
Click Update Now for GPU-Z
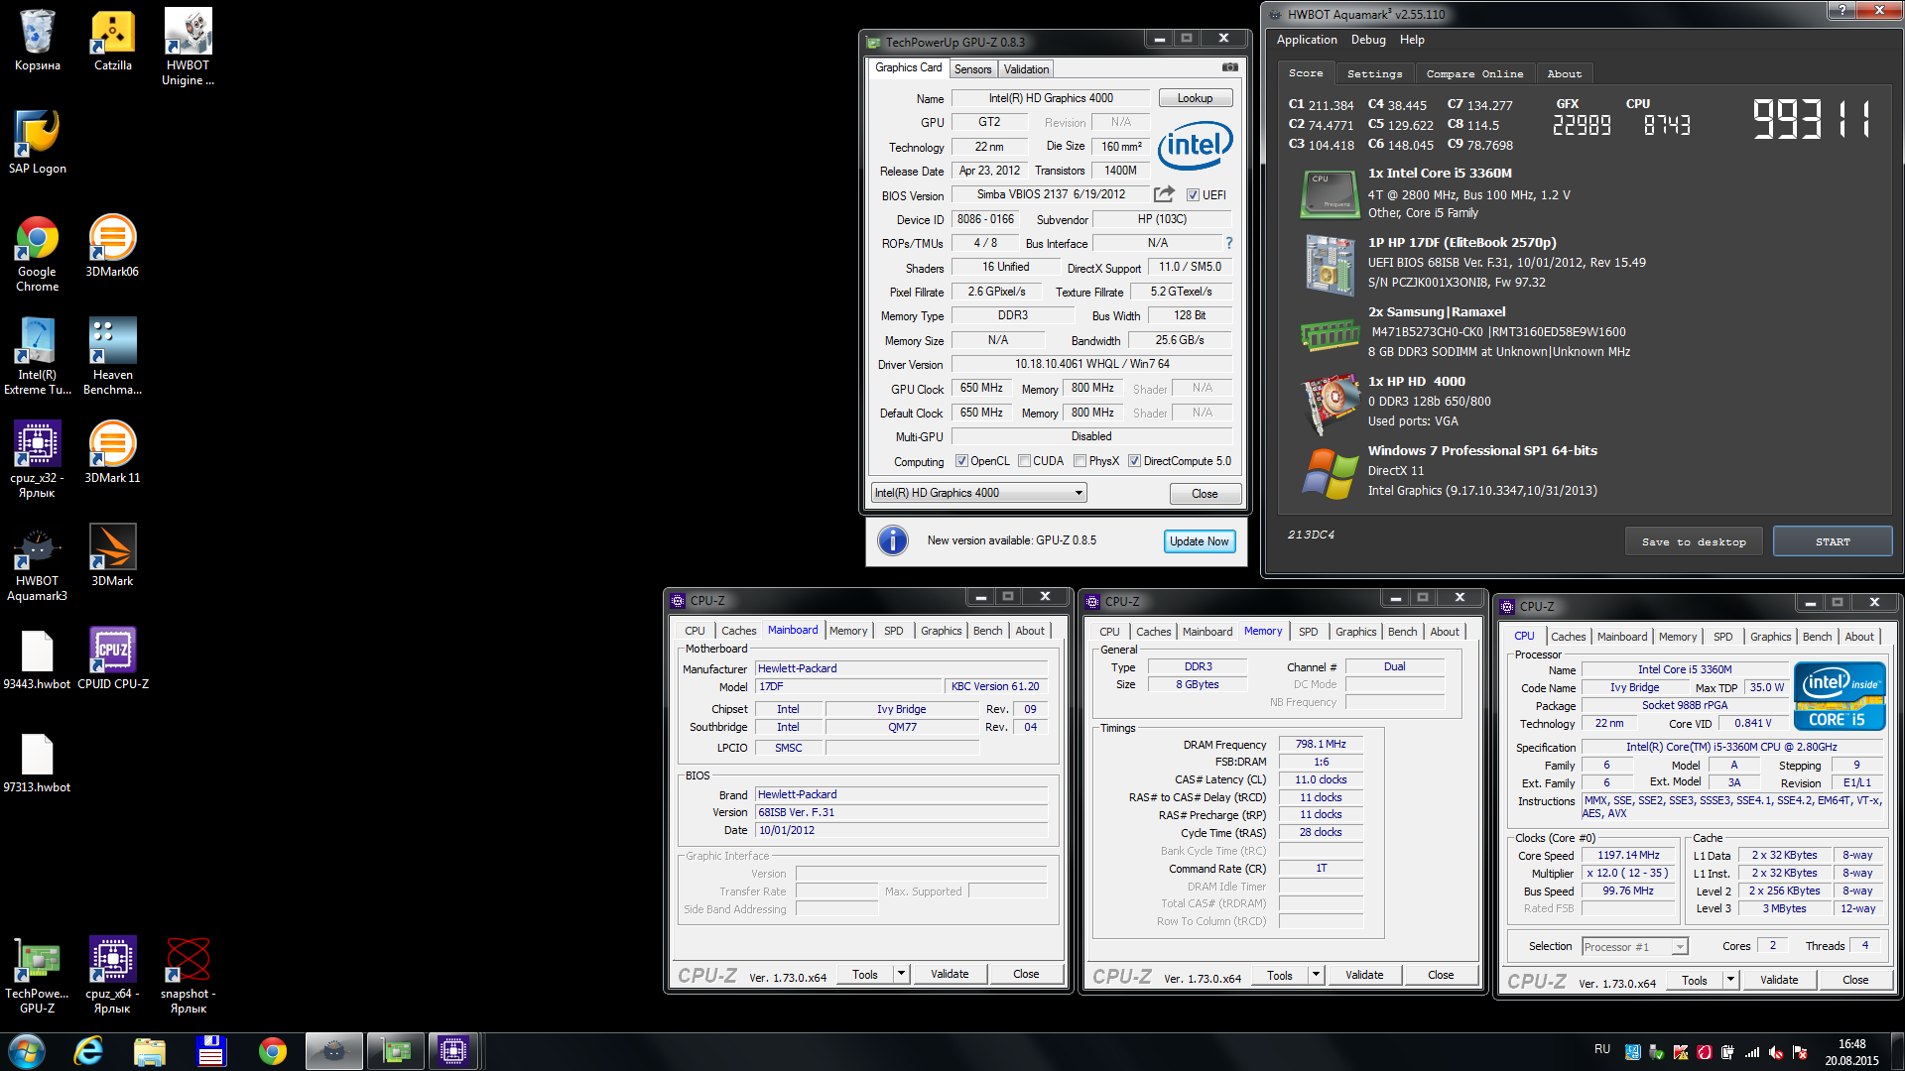click(1199, 541)
